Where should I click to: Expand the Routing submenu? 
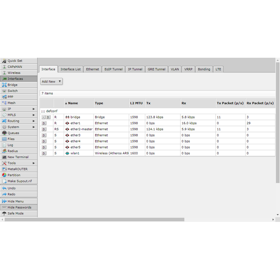pos(19,121)
